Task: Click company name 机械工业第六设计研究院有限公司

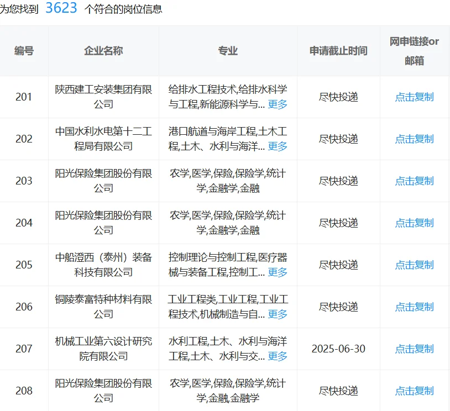Action: tap(103, 349)
